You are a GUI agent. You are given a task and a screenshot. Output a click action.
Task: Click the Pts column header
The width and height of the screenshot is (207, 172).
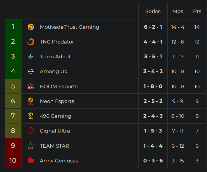[197, 11]
